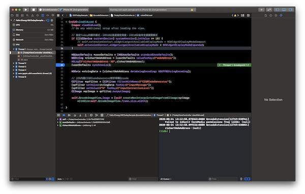
Task: Toggle the inspector panel visibility
Action: tap(291, 10)
